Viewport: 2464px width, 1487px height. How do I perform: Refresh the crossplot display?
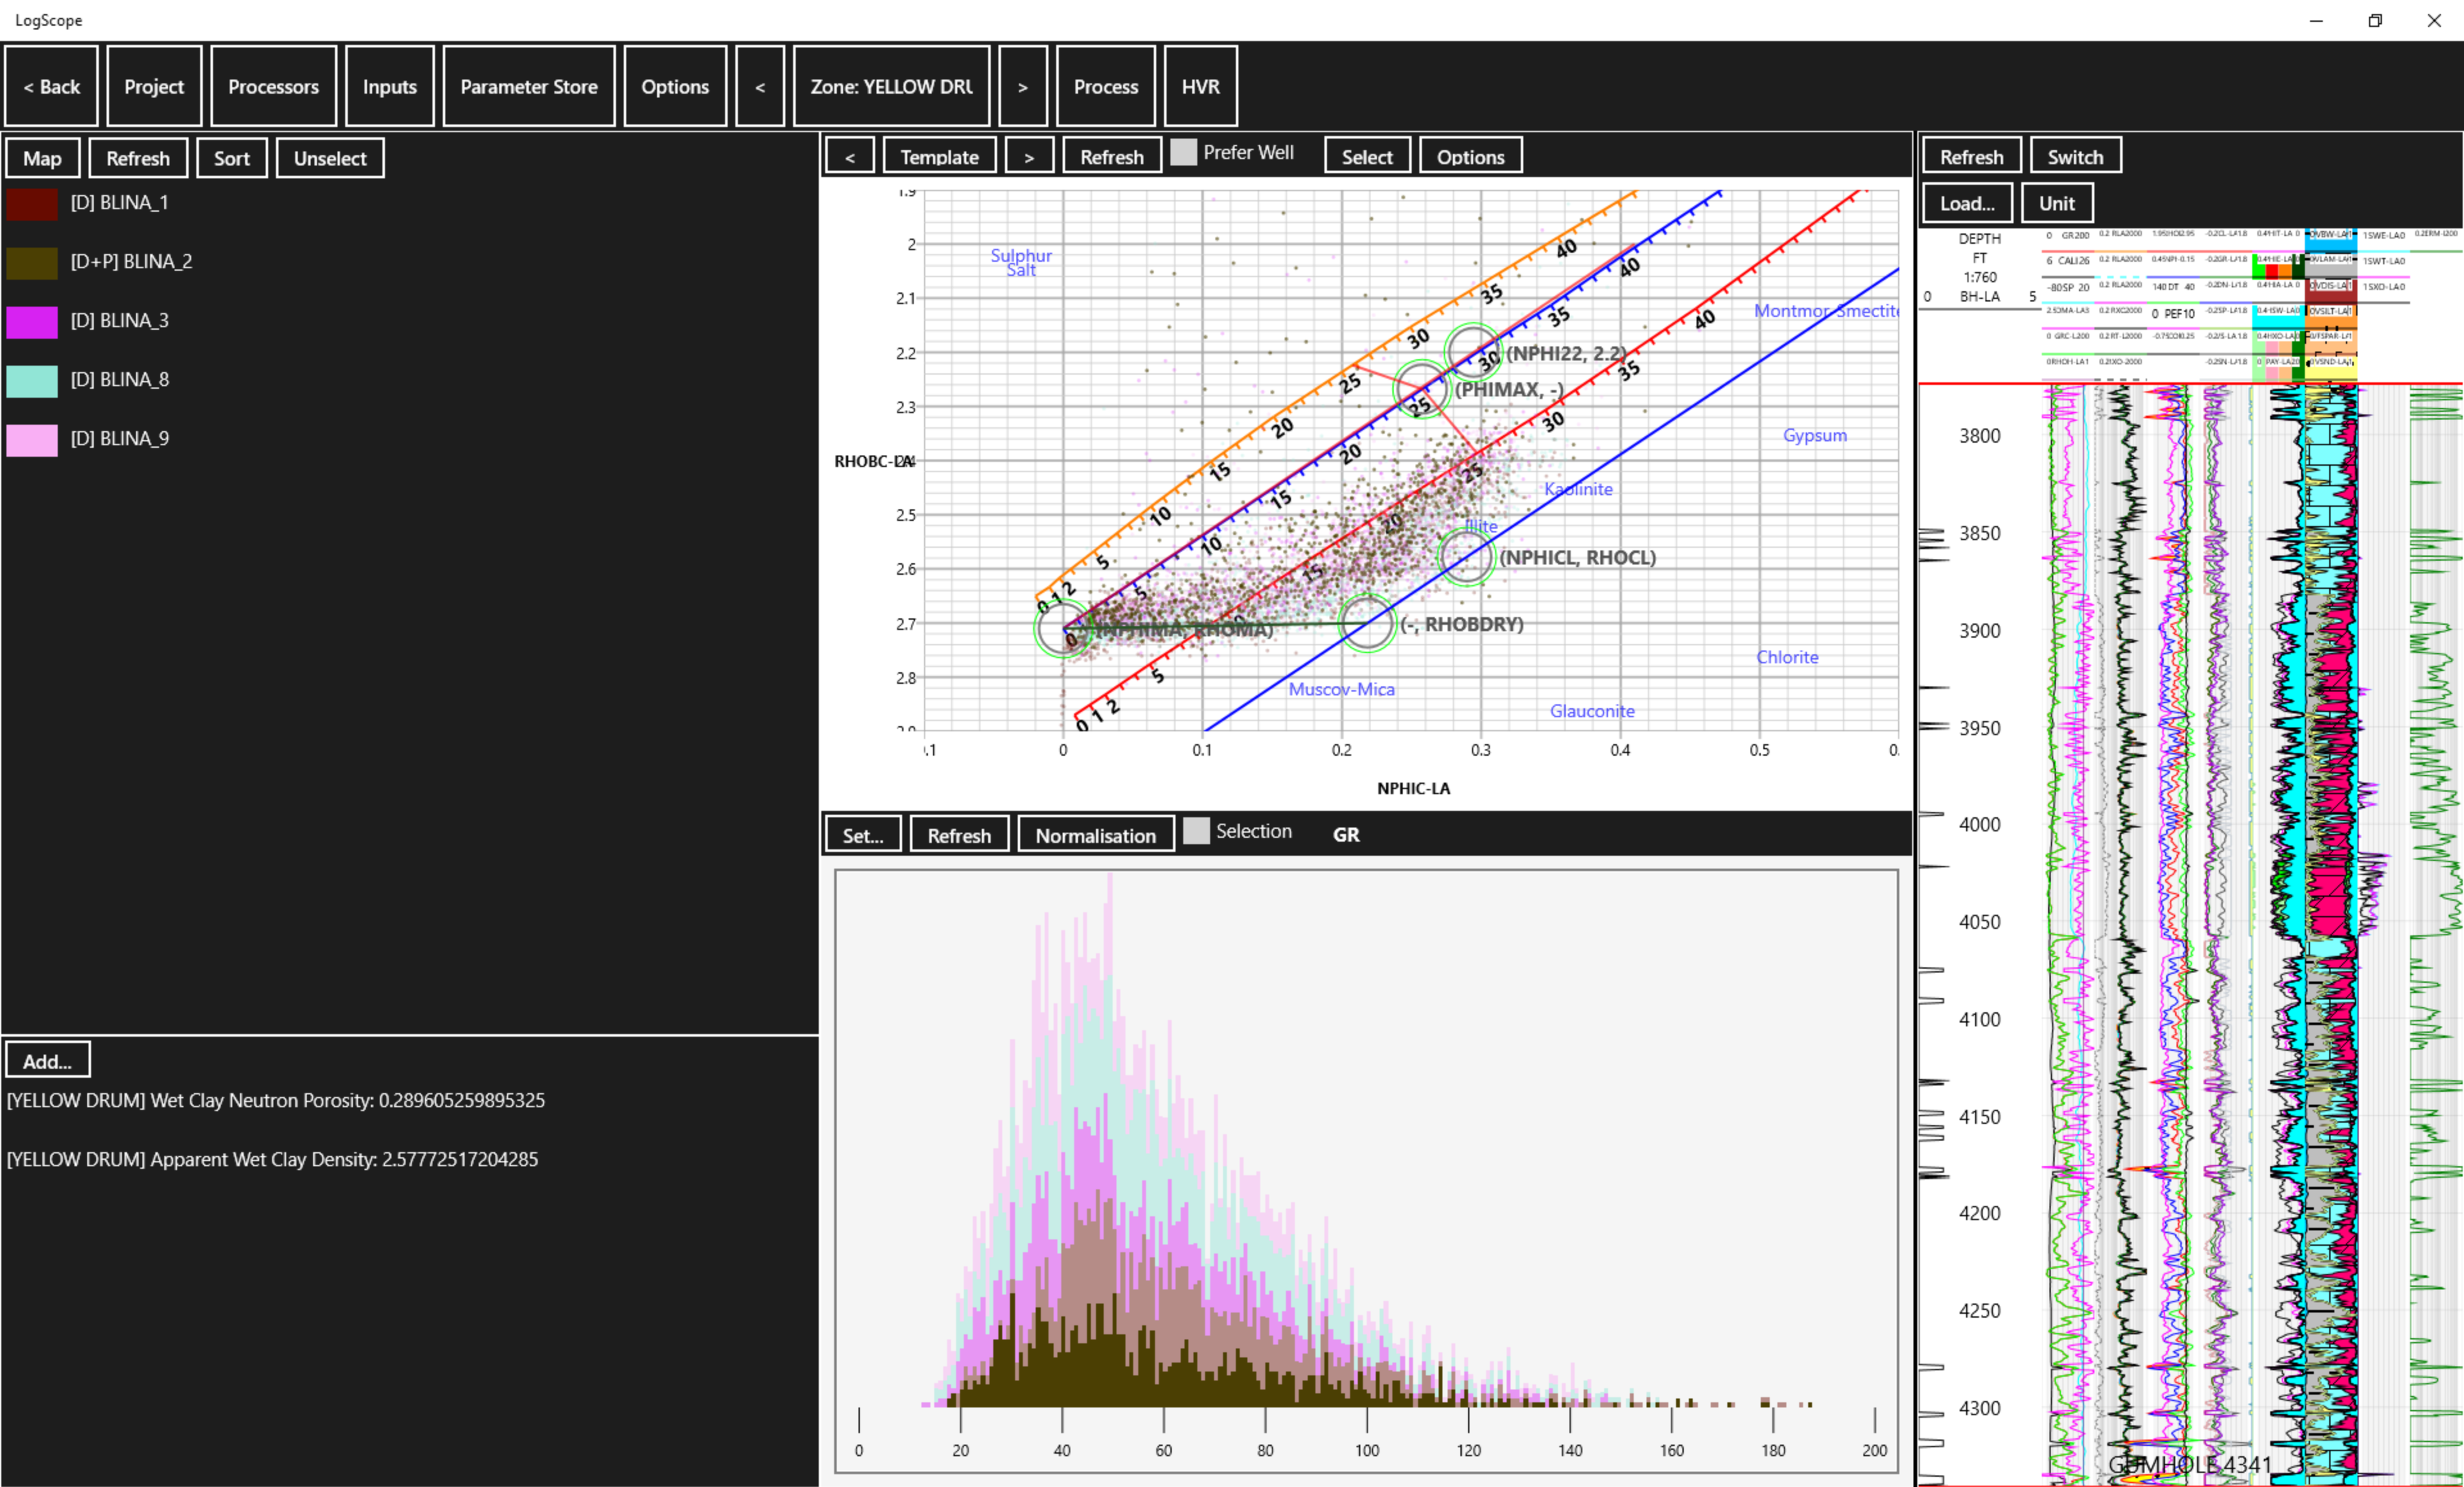pyautogui.click(x=1111, y=156)
